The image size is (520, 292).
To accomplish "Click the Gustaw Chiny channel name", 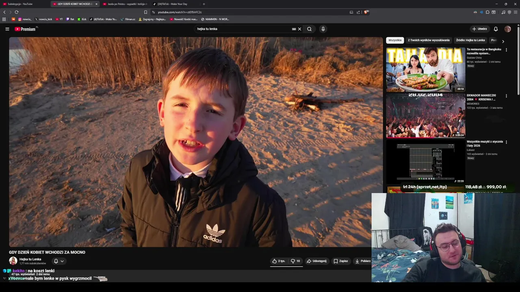I will tap(474, 58).
